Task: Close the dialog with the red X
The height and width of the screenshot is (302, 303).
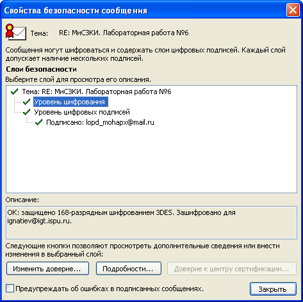Action: pyautogui.click(x=293, y=10)
